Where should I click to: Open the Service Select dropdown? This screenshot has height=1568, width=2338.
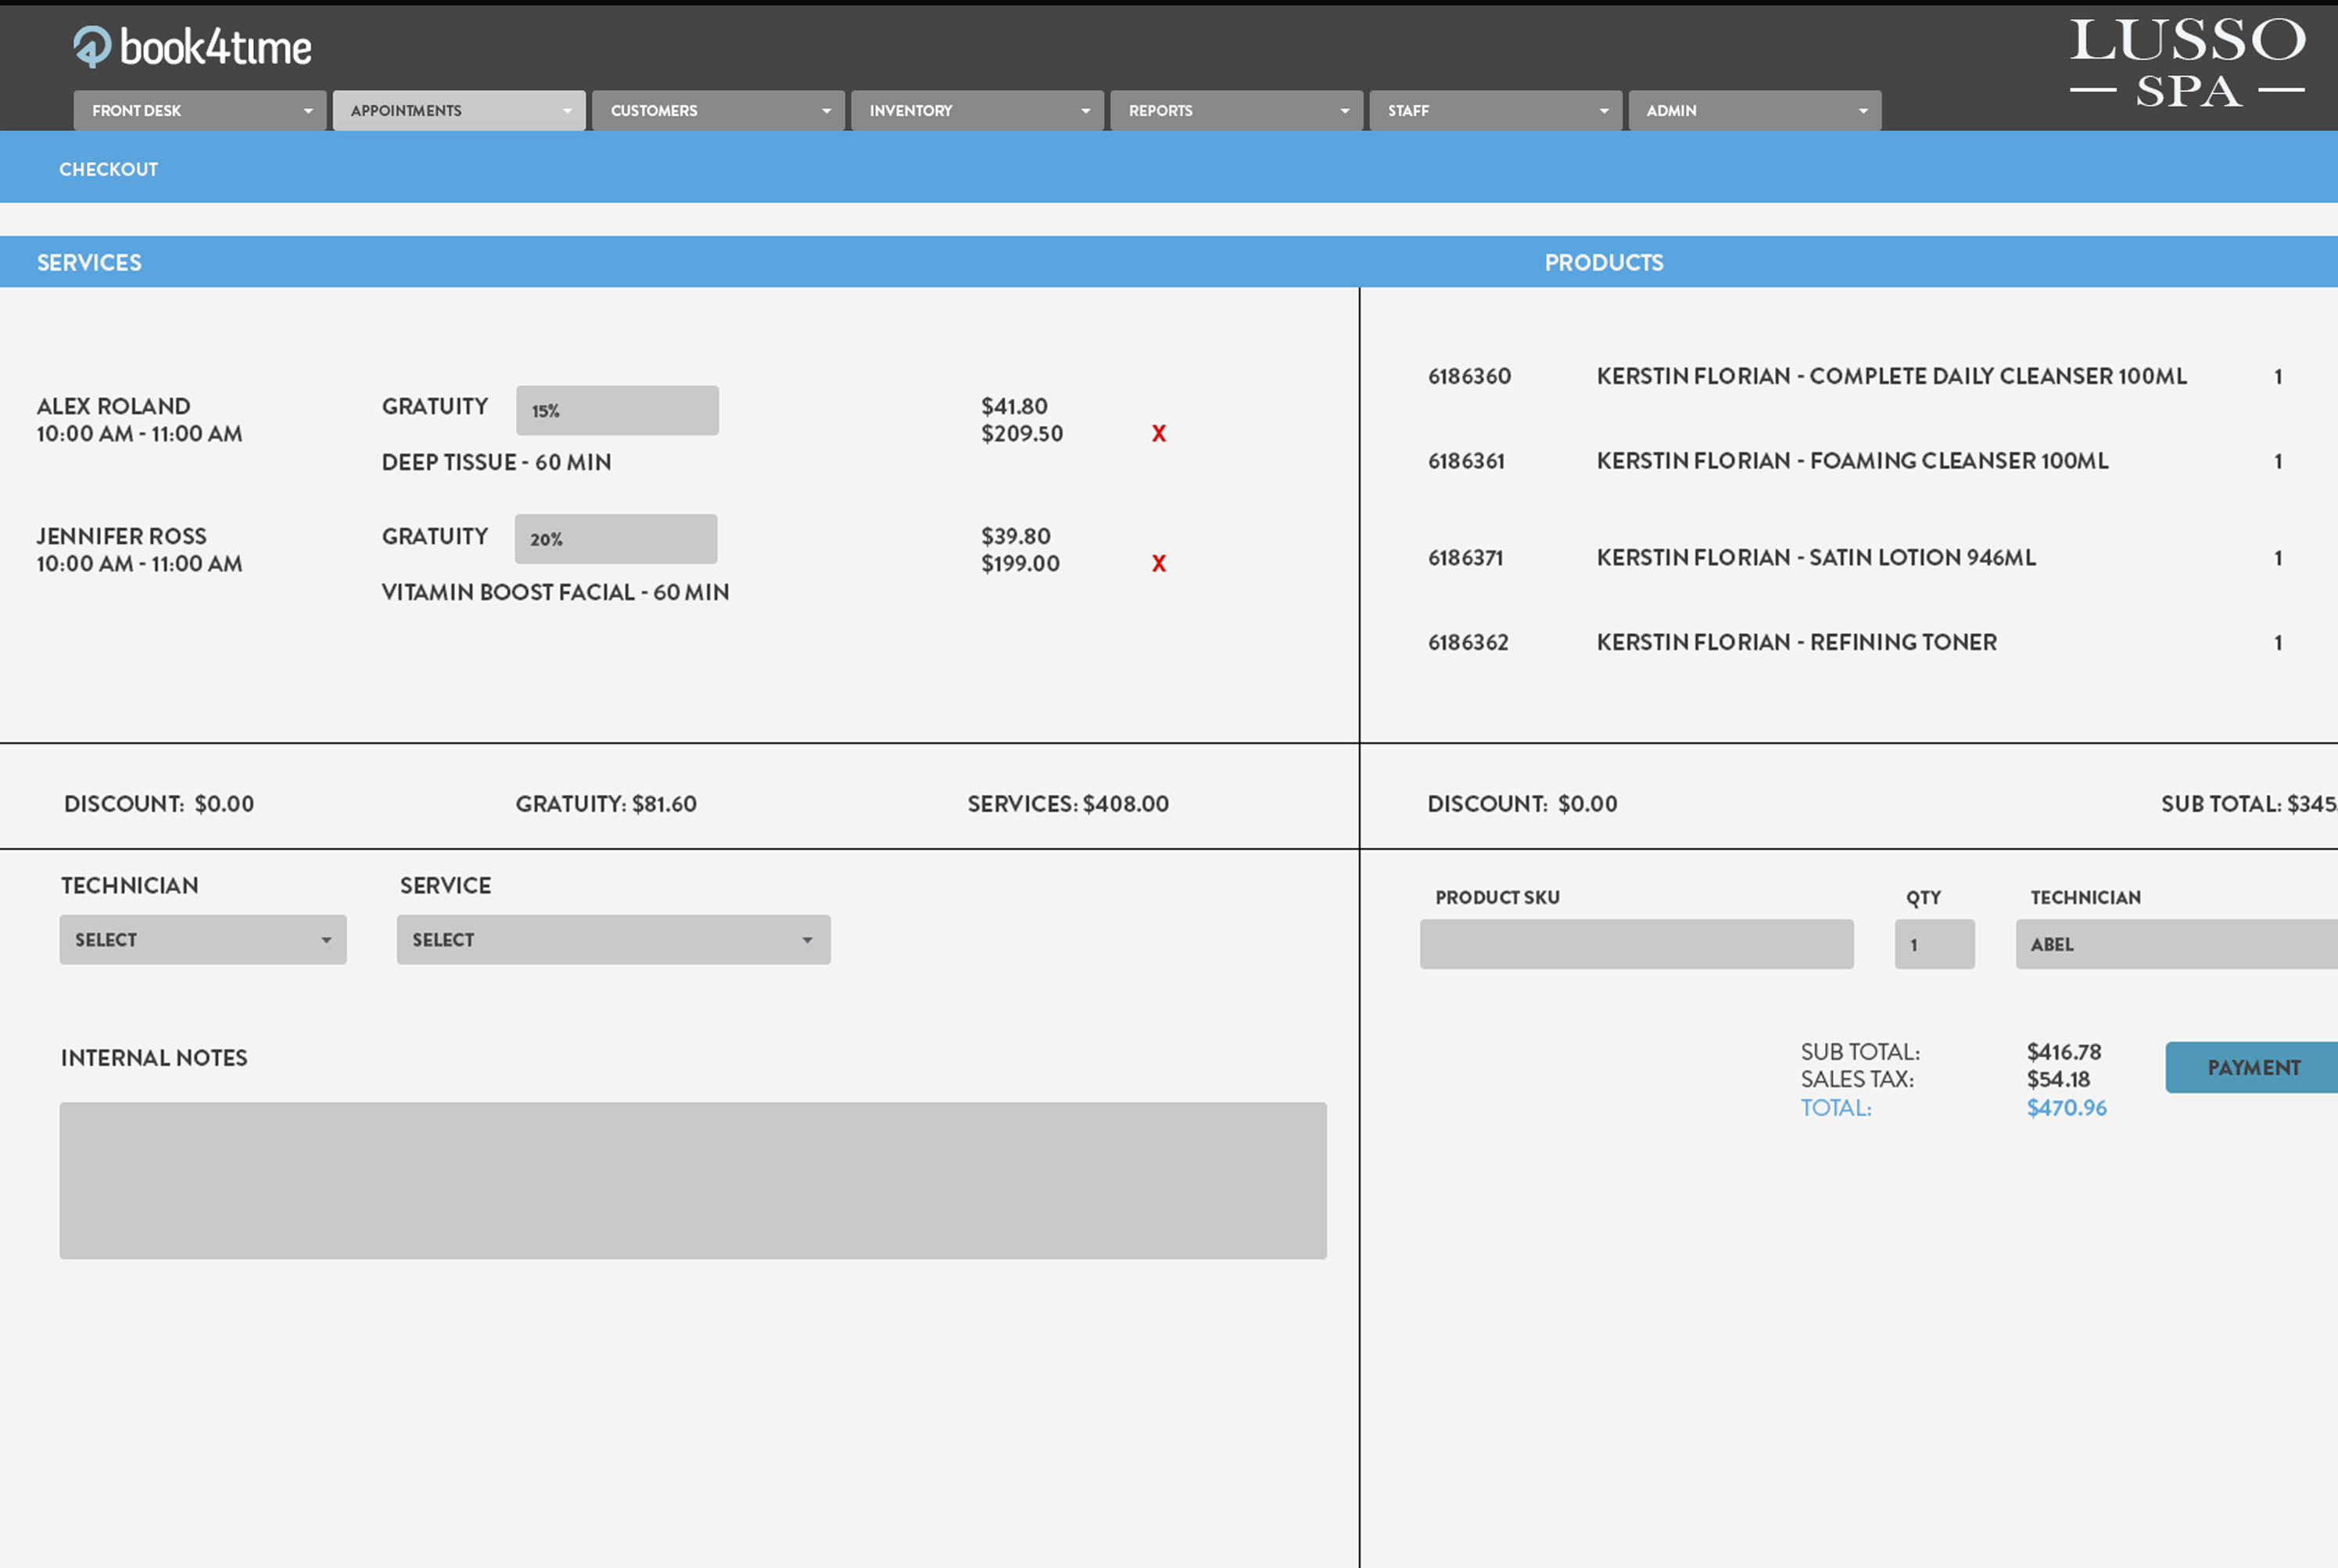pyautogui.click(x=613, y=940)
